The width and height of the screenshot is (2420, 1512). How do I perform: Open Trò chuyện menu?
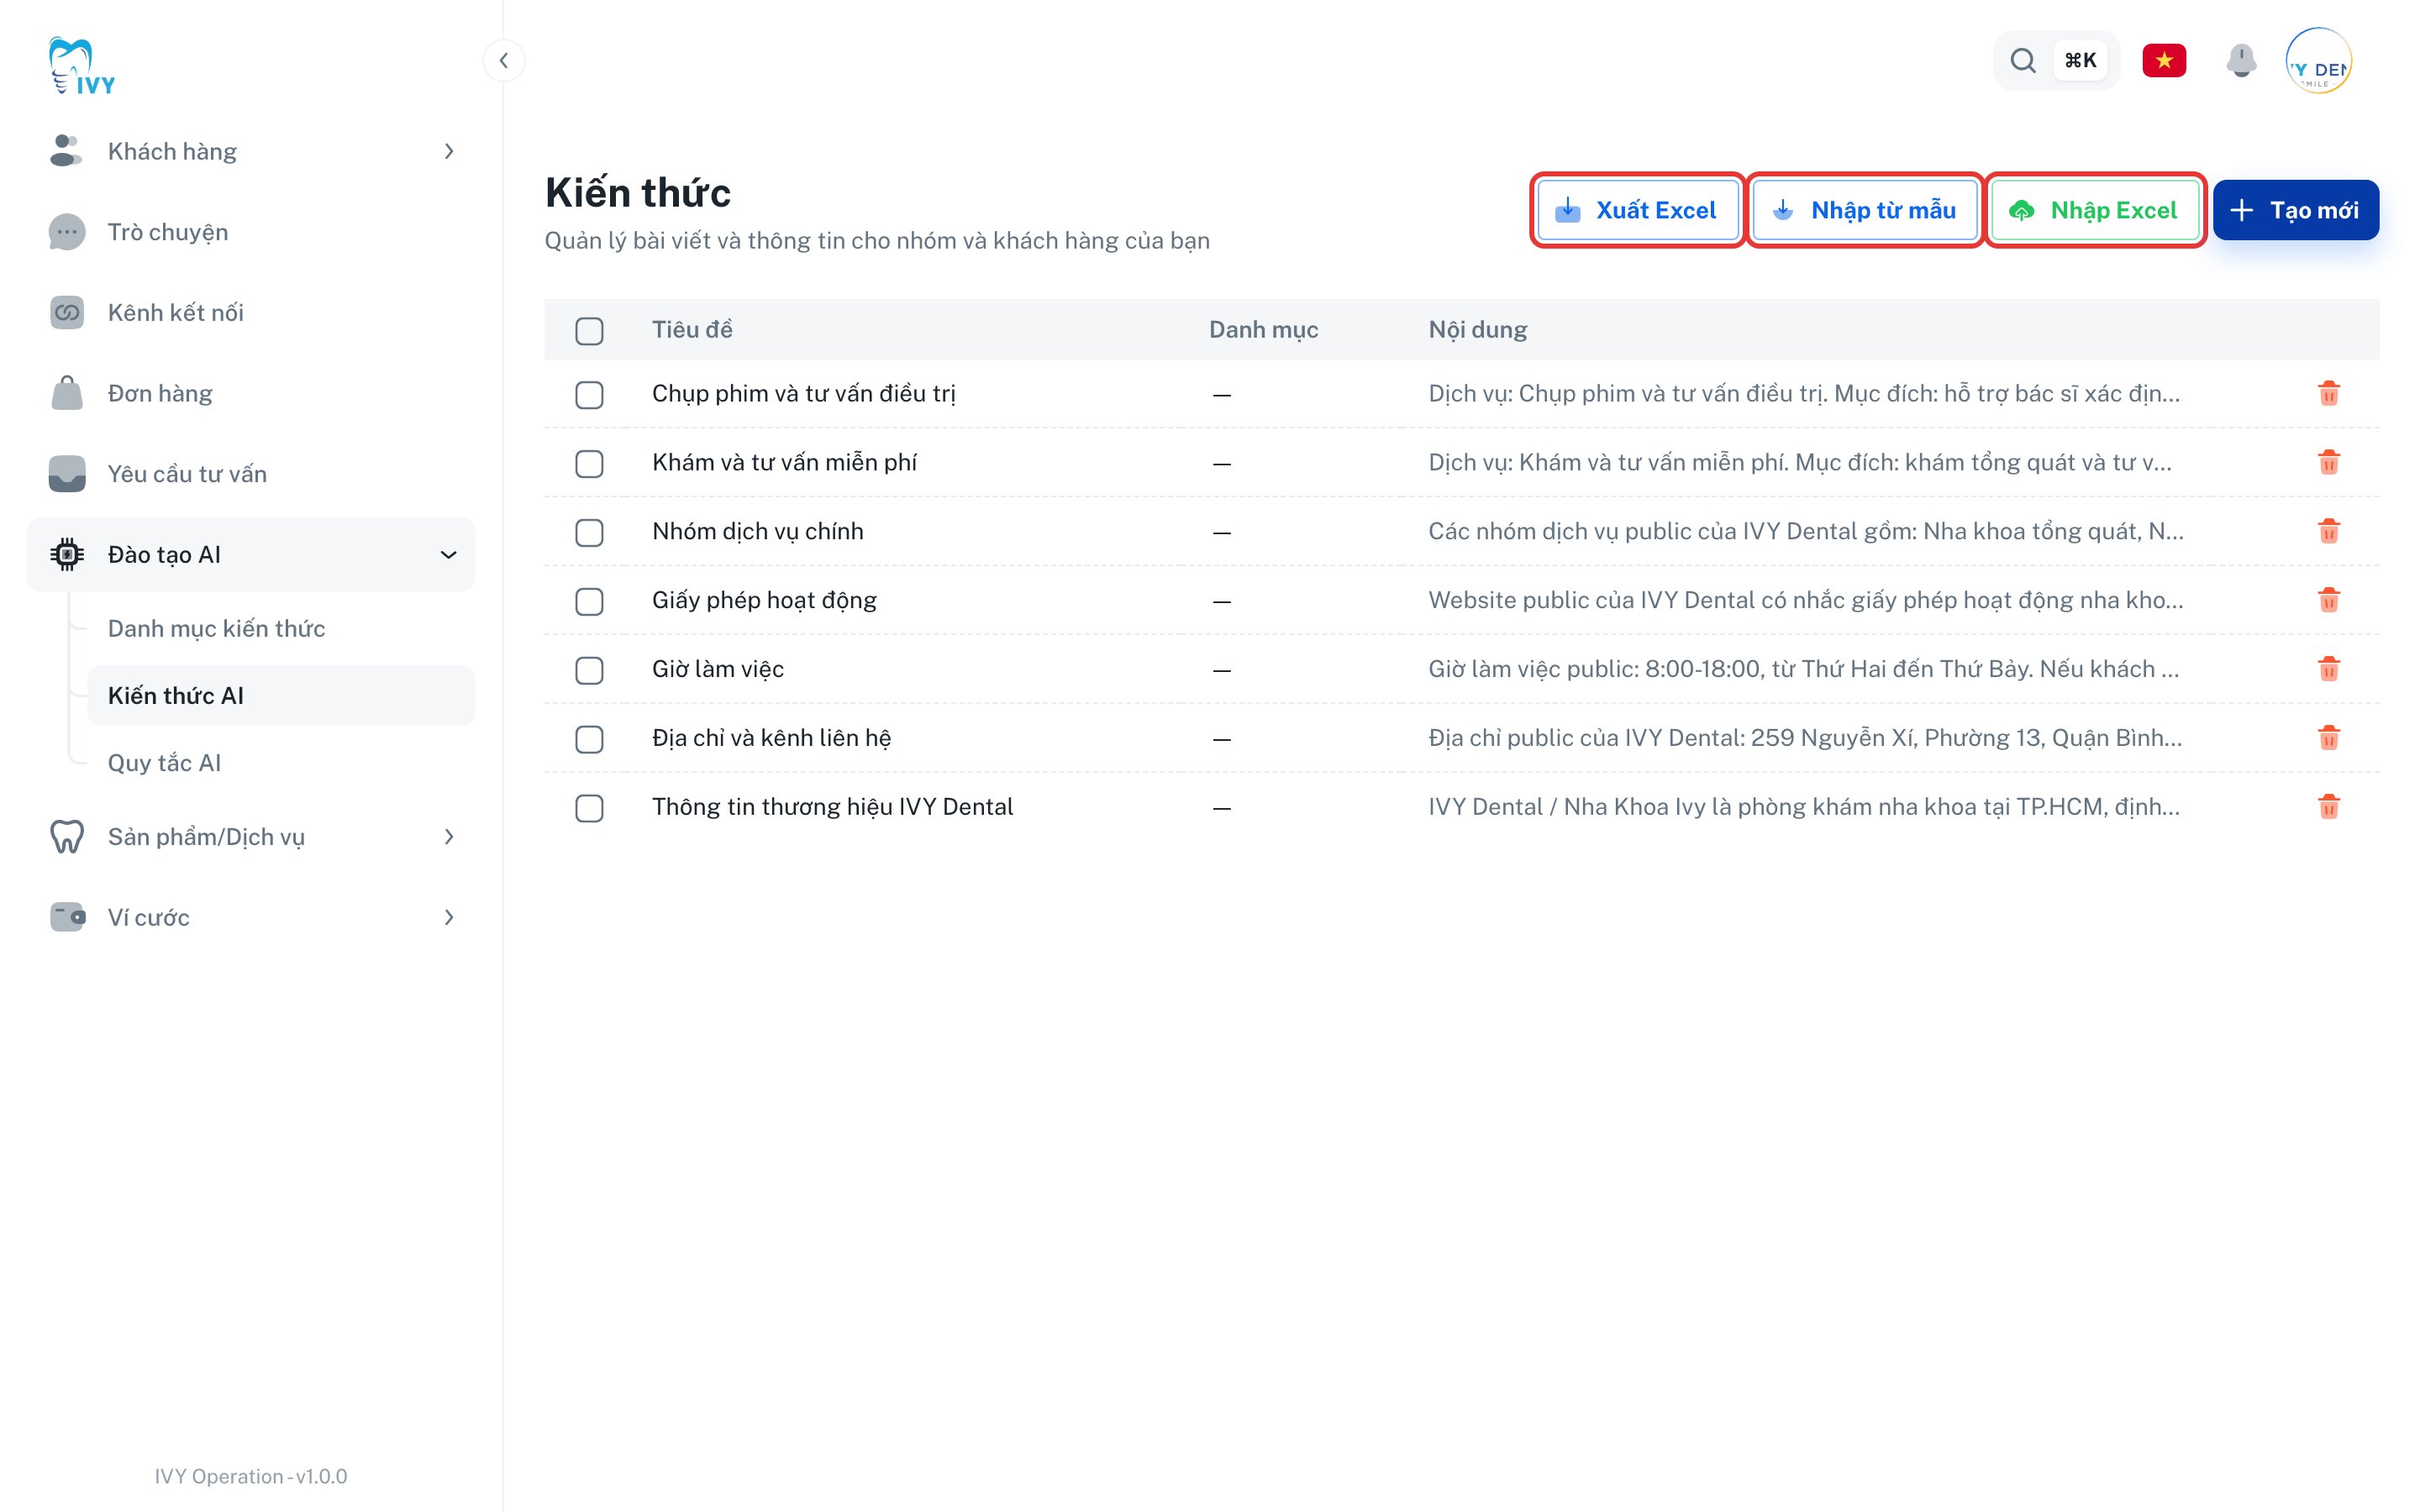pos(251,232)
